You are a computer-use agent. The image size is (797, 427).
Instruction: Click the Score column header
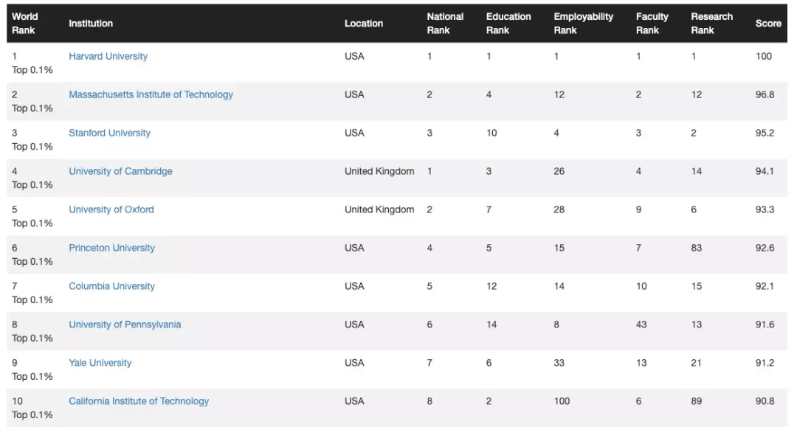tap(768, 24)
